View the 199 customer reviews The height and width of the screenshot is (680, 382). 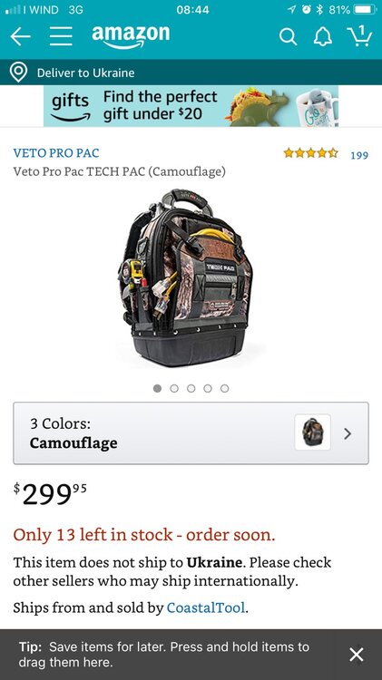pyautogui.click(x=359, y=155)
